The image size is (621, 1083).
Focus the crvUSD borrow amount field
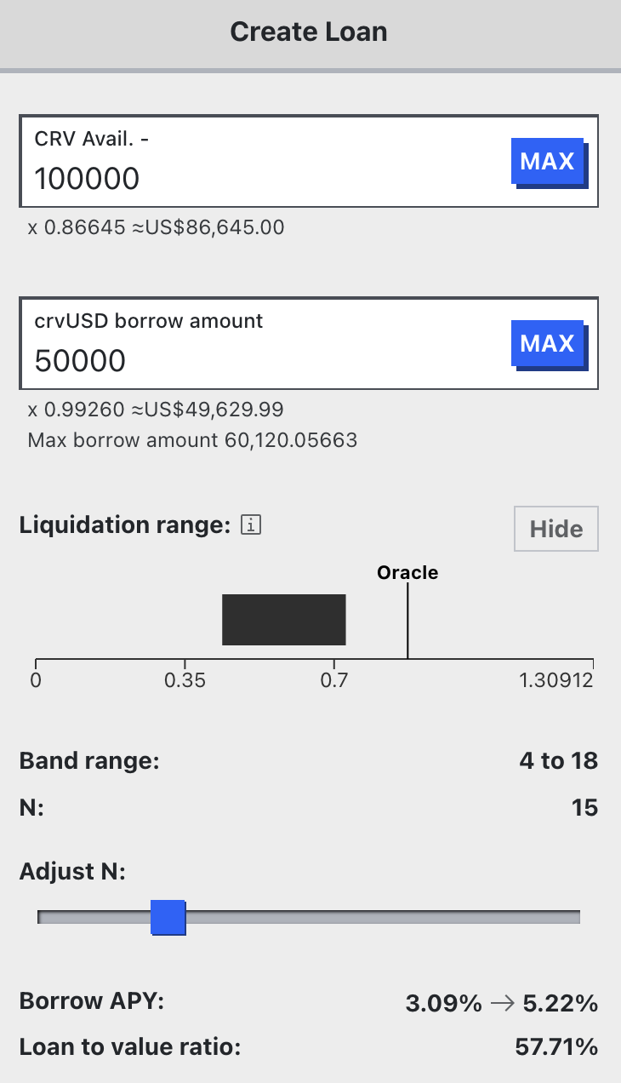tap(255, 361)
